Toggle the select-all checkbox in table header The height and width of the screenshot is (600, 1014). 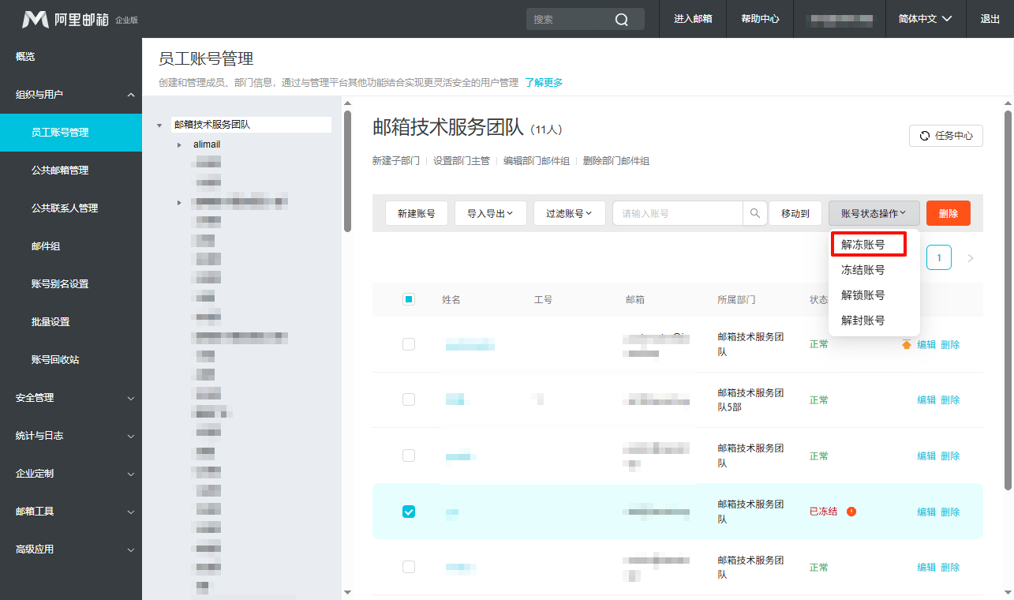pyautogui.click(x=409, y=299)
